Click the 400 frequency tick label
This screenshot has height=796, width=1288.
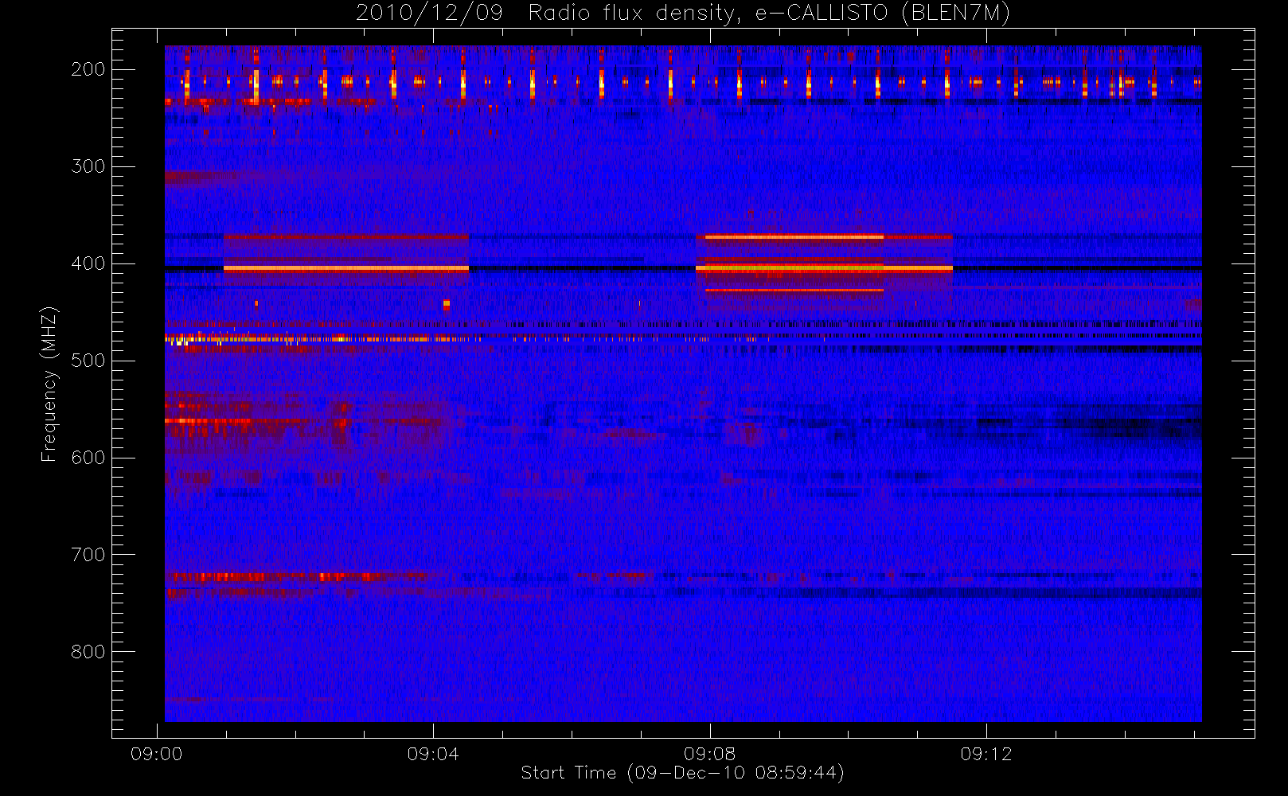coord(88,263)
